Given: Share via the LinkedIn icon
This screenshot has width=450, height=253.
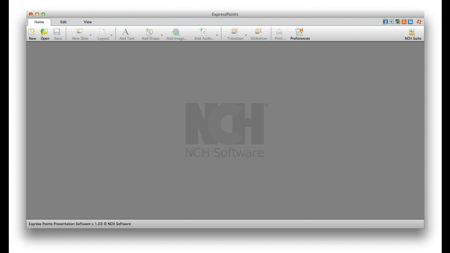Looking at the screenshot, I should [410, 22].
